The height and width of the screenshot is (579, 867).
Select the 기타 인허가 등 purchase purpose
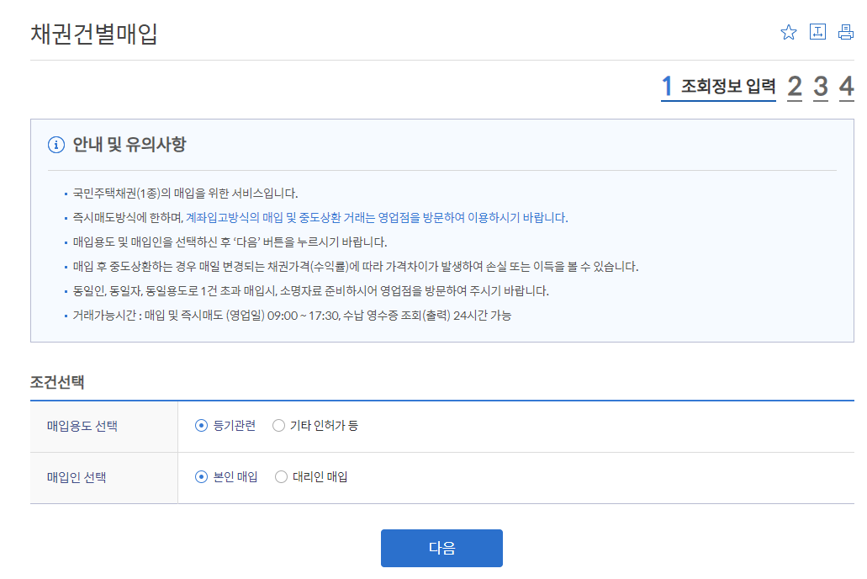tap(278, 426)
